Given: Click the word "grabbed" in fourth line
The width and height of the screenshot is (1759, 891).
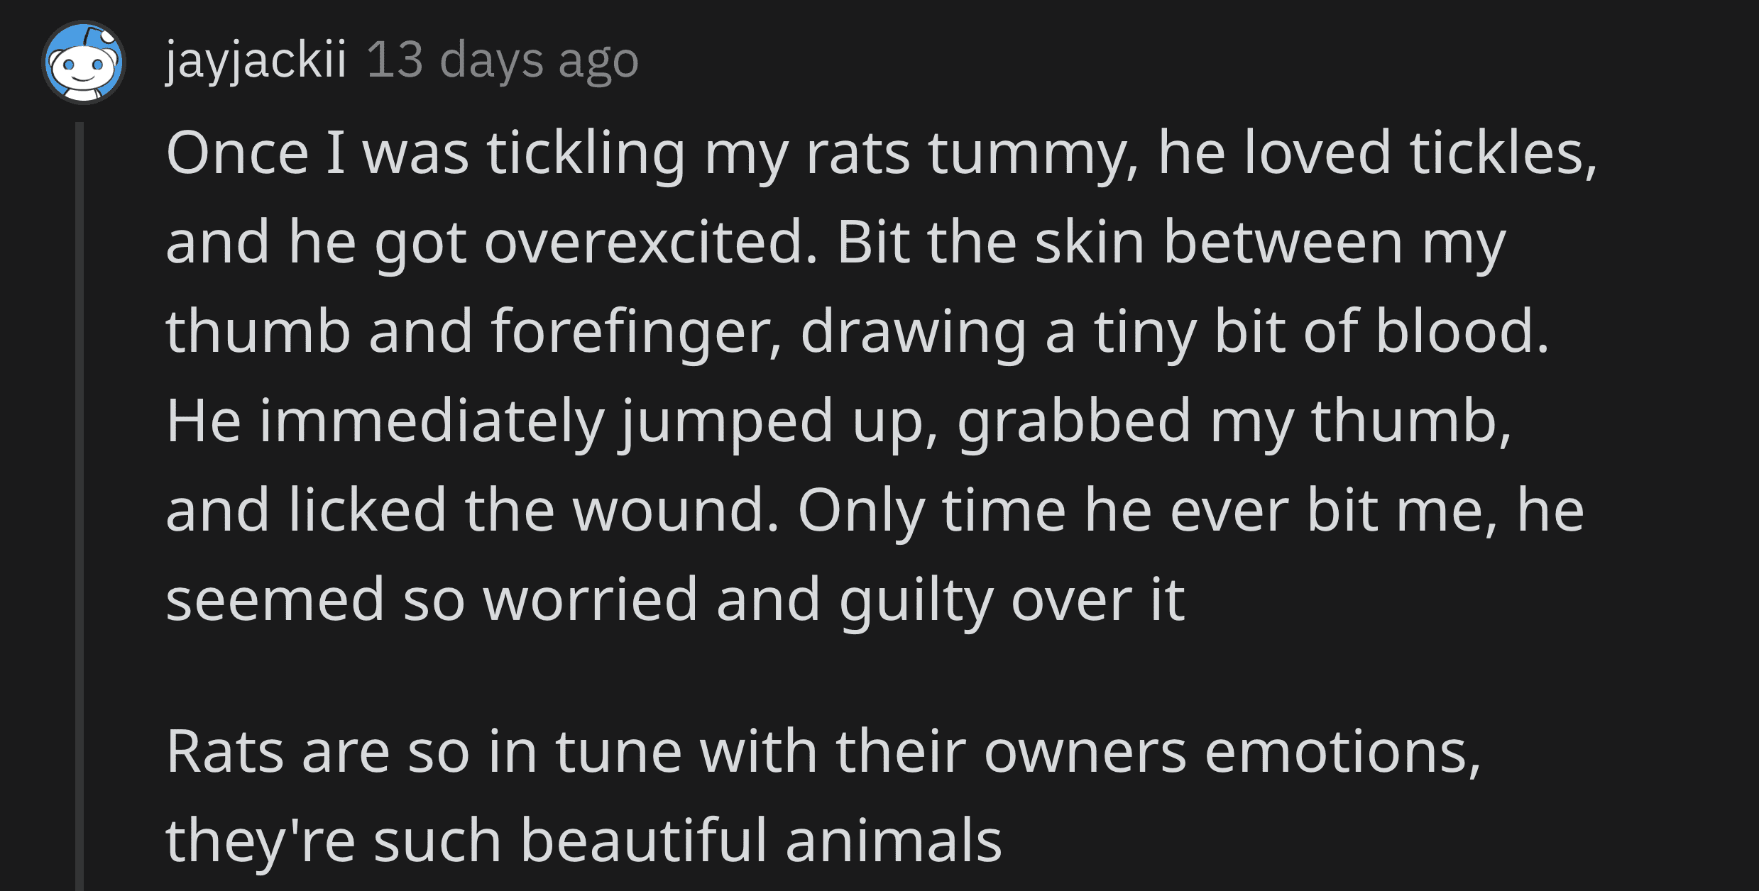Looking at the screenshot, I should tap(1074, 421).
